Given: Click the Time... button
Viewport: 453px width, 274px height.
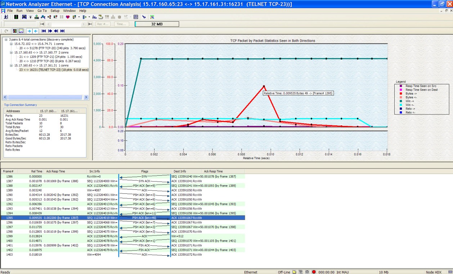Looking at the screenshot, I should point(121,24).
